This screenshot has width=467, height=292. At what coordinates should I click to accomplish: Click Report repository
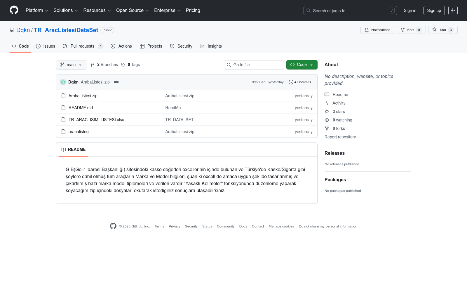[x=340, y=137]
